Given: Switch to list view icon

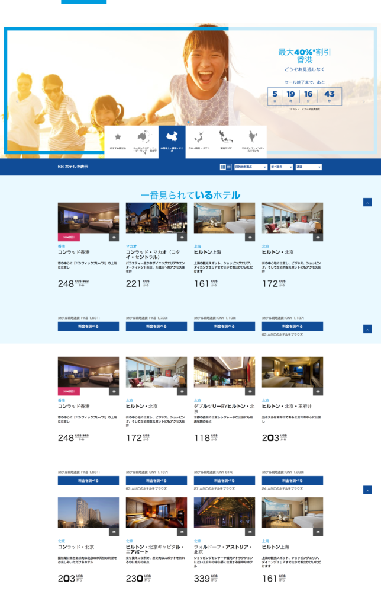Looking at the screenshot, I should click(x=229, y=167).
